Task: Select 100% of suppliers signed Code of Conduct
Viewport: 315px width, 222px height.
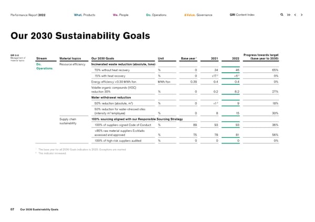Action: (123, 125)
